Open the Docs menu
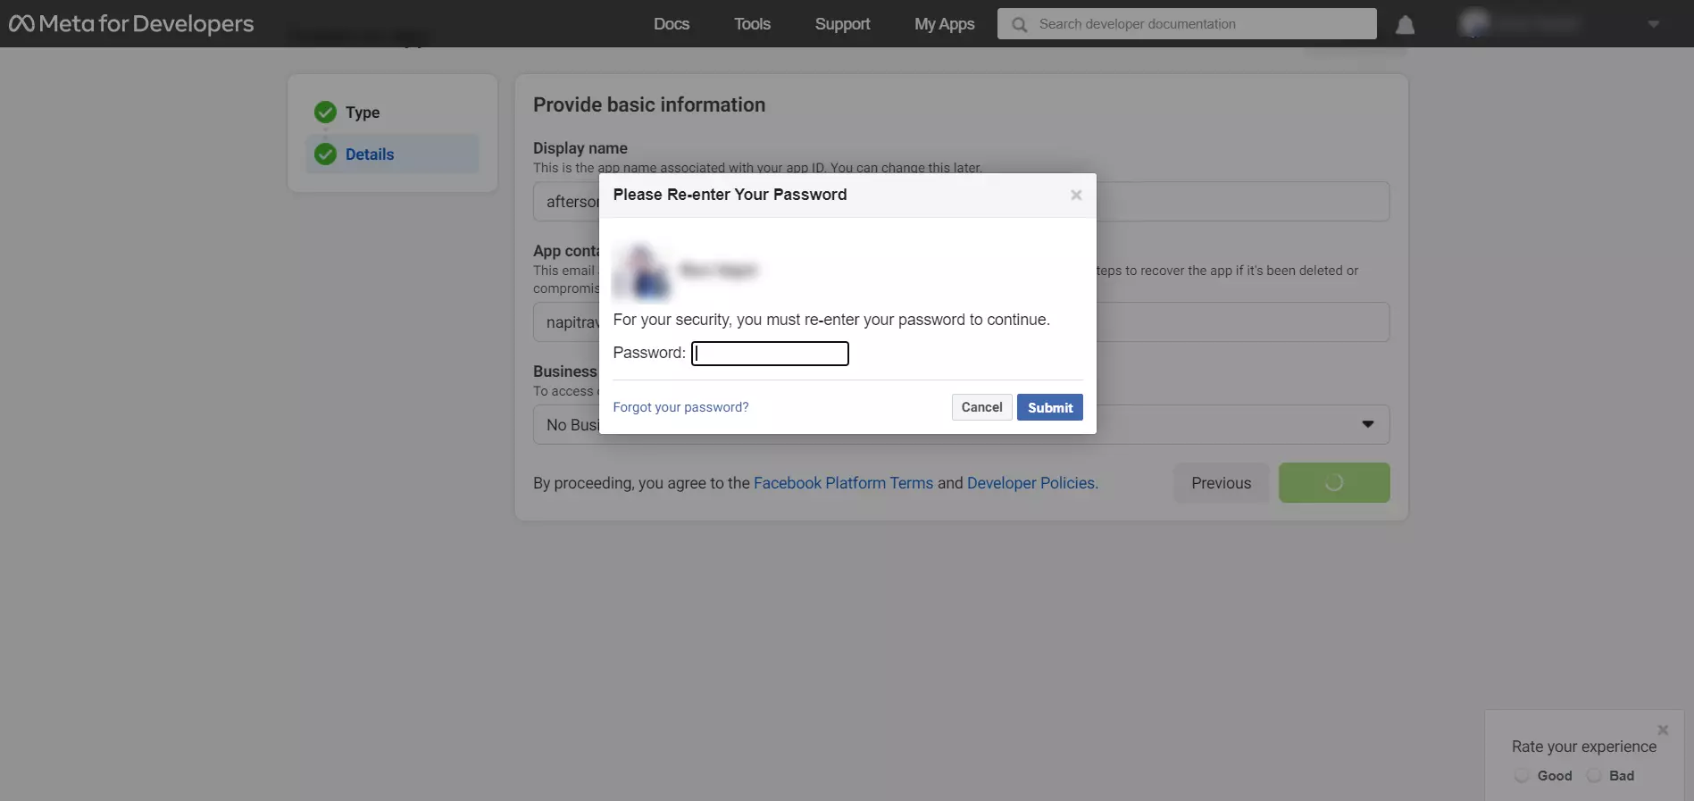Image resolution: width=1694 pixels, height=801 pixels. [671, 24]
